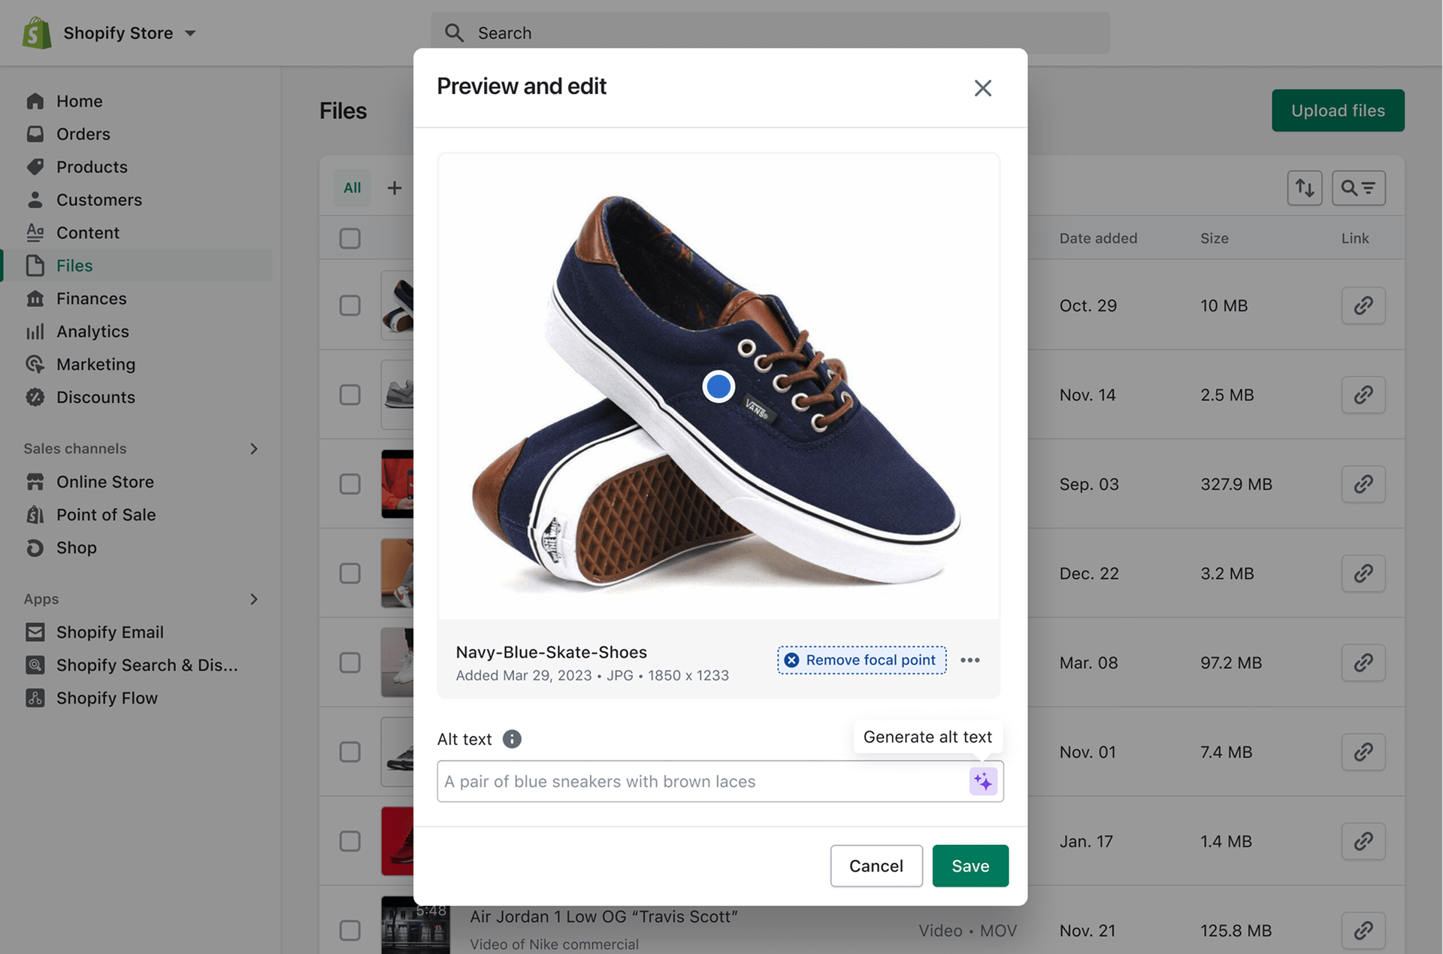The width and height of the screenshot is (1443, 954).
Task: Click the blue focal point marker
Action: pos(718,386)
